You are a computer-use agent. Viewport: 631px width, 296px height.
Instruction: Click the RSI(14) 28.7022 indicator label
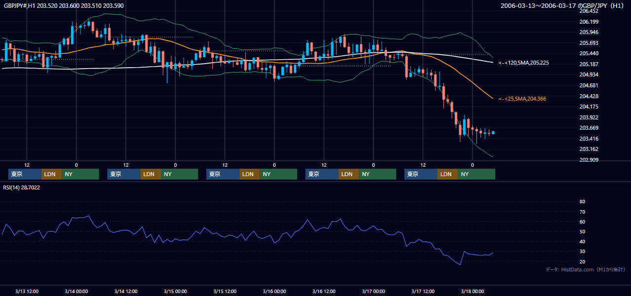[x=22, y=188]
